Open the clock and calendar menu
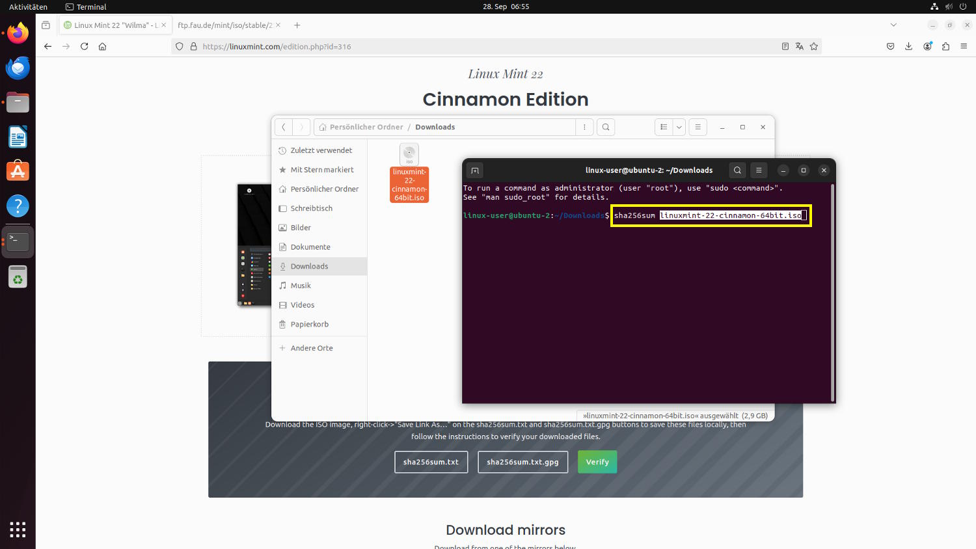The image size is (976, 549). [506, 7]
